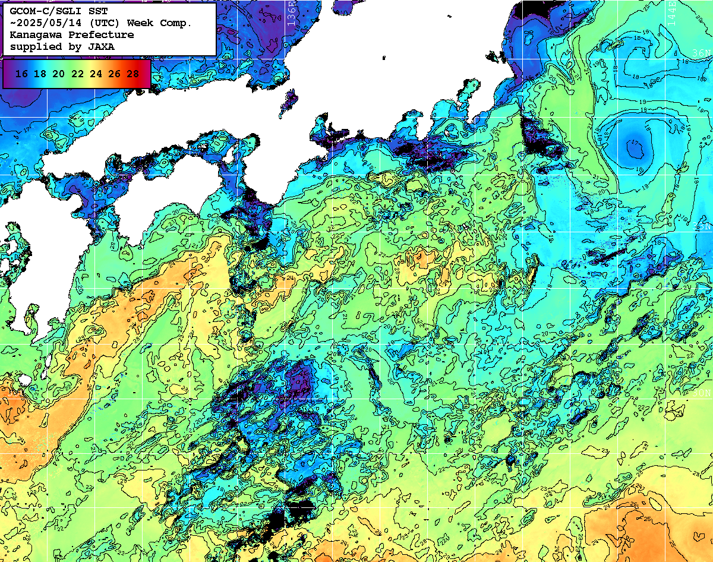713x562 pixels.
Task: Click the '36N' latitude label
Action: coord(702,53)
